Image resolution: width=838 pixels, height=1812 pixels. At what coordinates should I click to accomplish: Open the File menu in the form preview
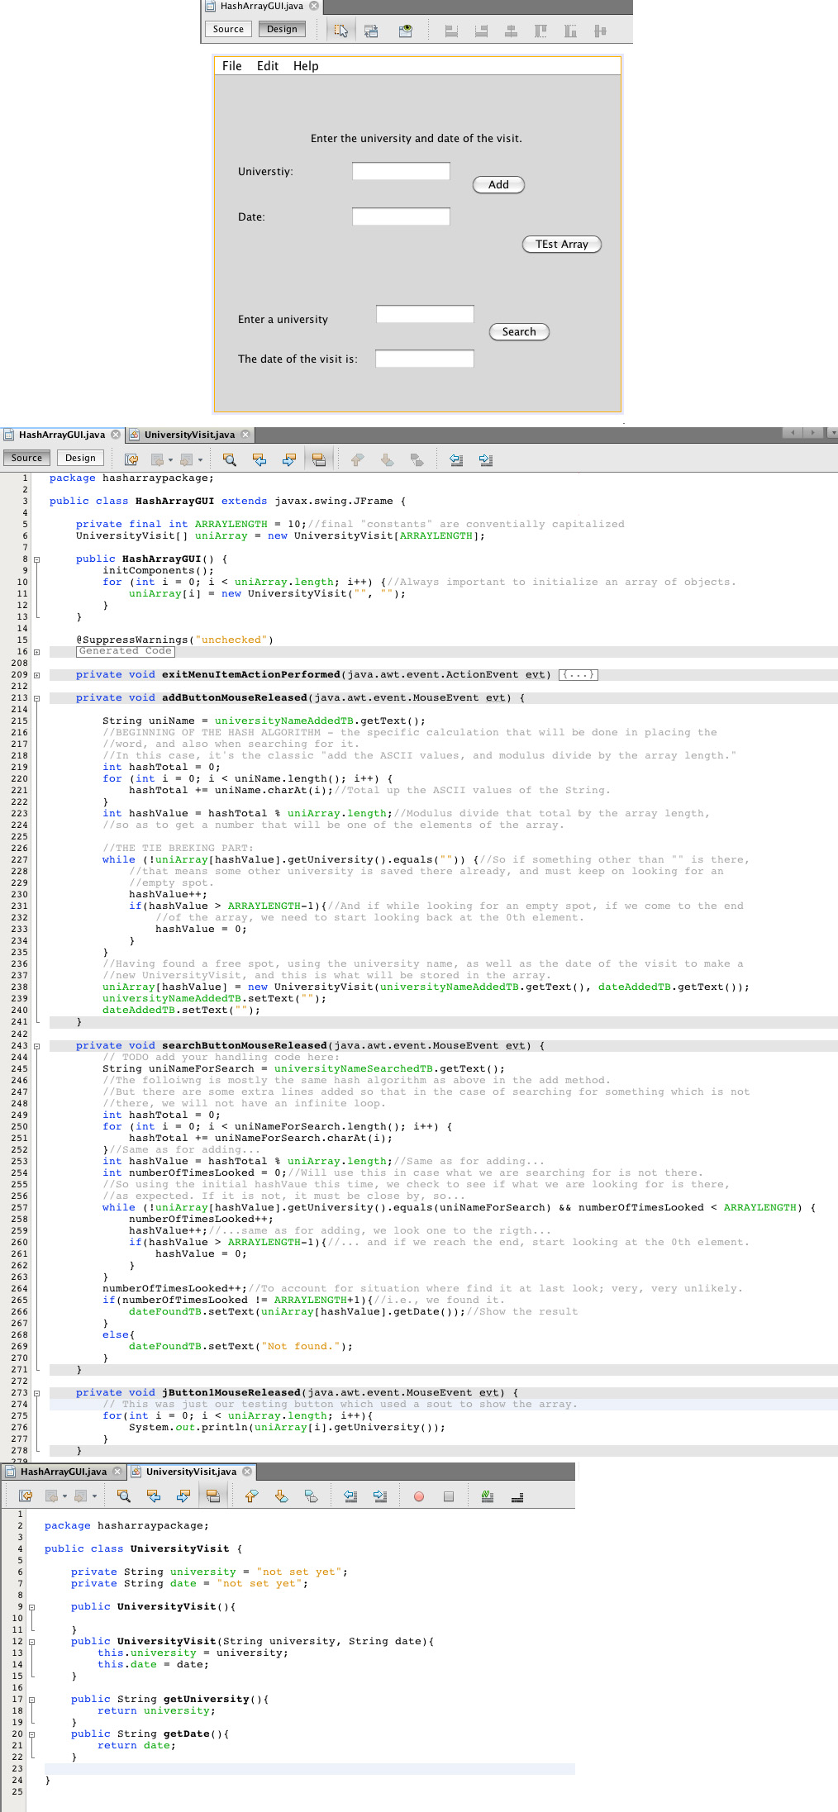point(231,66)
